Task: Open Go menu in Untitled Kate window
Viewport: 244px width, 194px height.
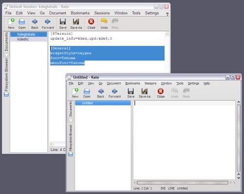Action: point(101,84)
